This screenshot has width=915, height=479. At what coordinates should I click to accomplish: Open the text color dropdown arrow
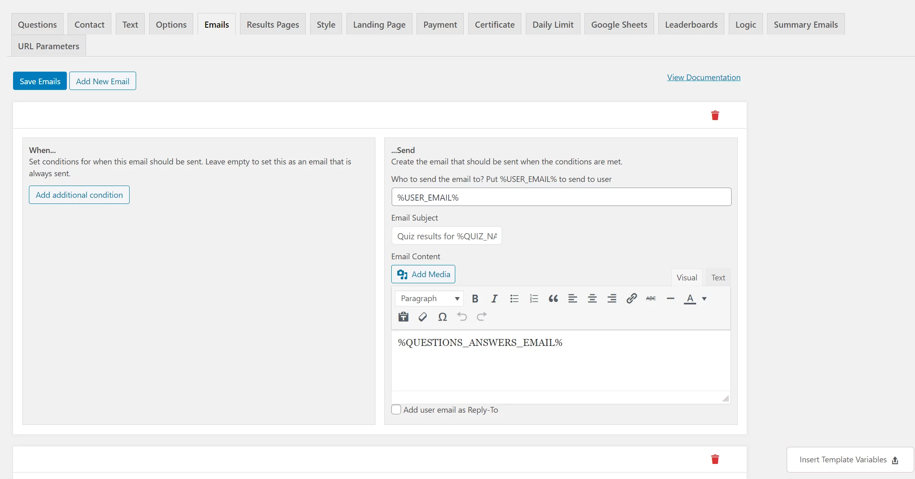(705, 298)
